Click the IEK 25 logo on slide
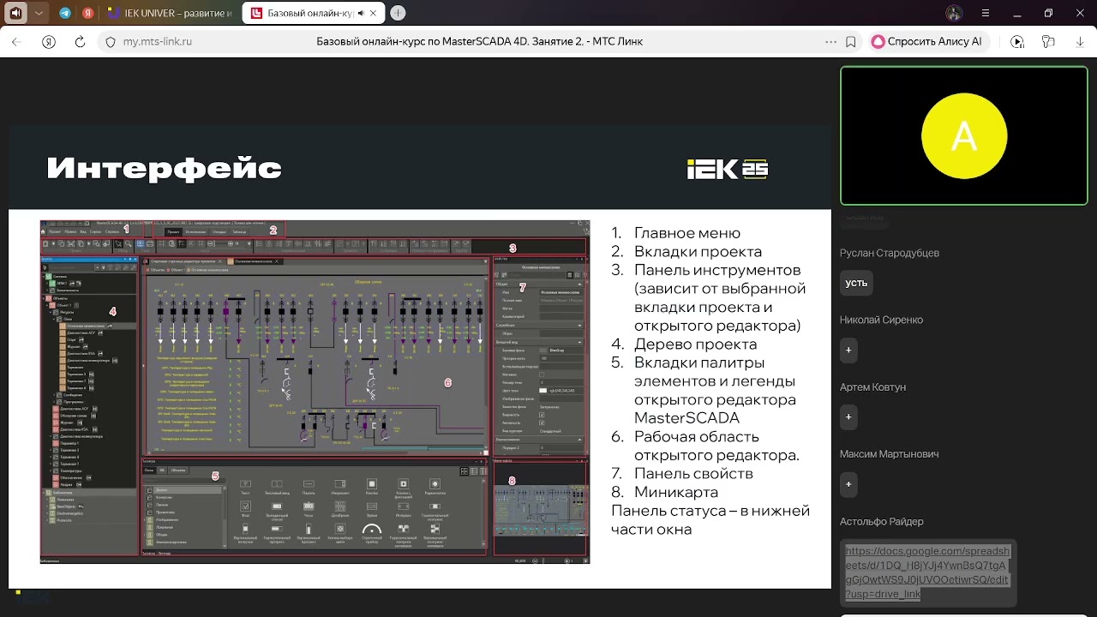The width and height of the screenshot is (1097, 617). coord(728,169)
